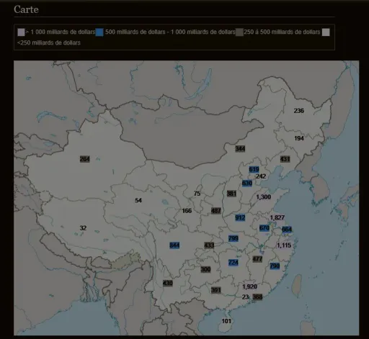369x339 pixels.
Task: Click the 1,115 value label
Action: coord(284,245)
